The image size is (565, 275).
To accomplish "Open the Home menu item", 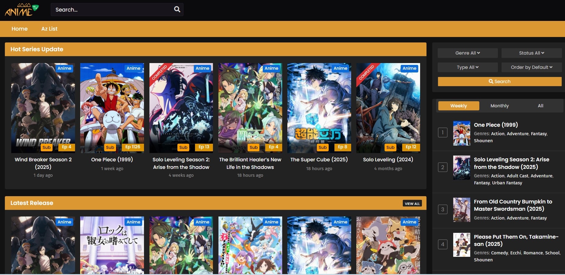I will coord(20,29).
